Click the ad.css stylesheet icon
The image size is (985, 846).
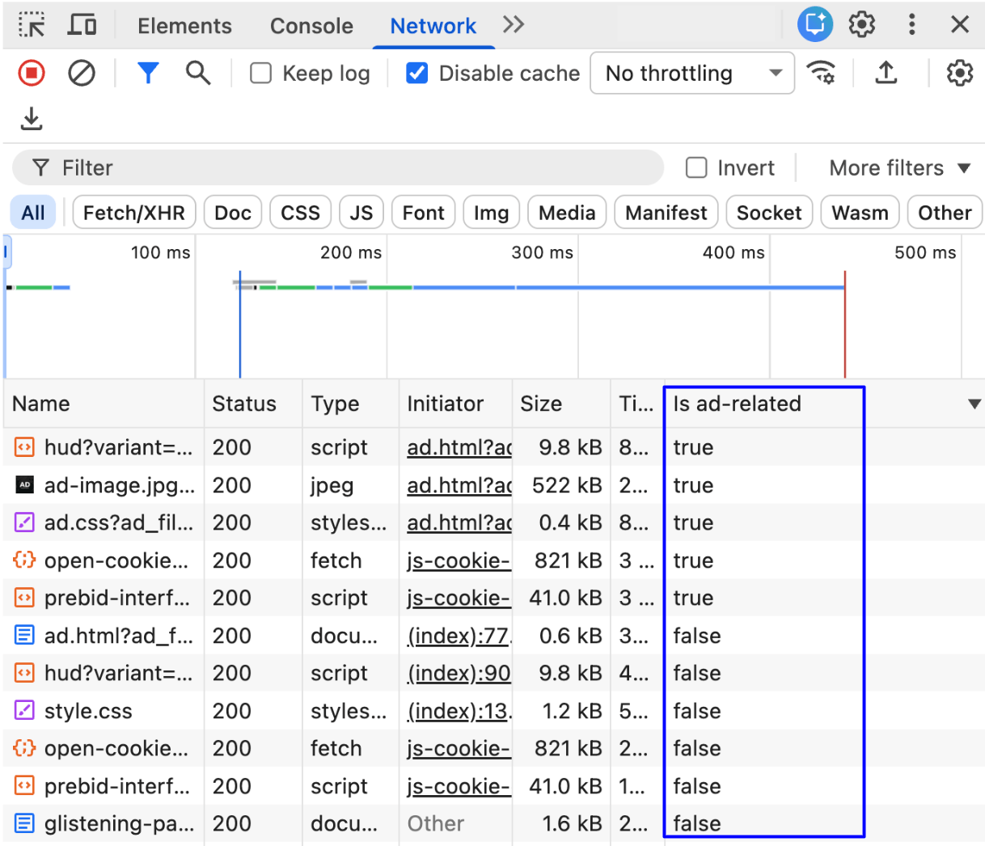click(25, 522)
